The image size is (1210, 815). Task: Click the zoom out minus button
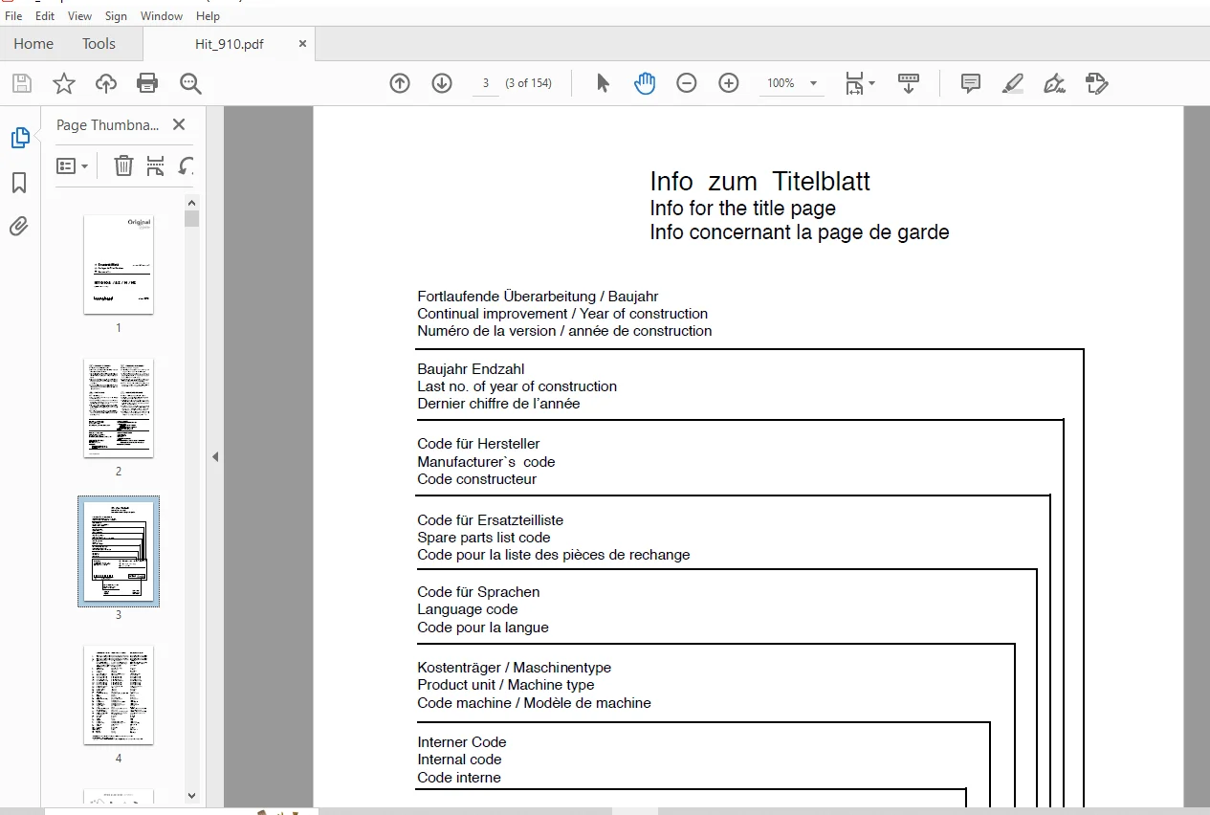click(x=687, y=83)
